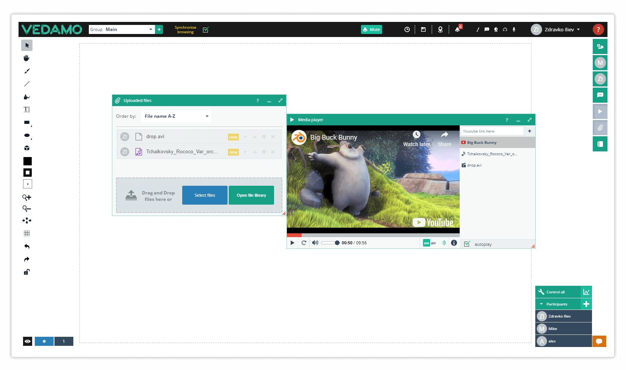The height and width of the screenshot is (370, 626).
Task: Pick the black fill color swatch
Action: [x=28, y=161]
